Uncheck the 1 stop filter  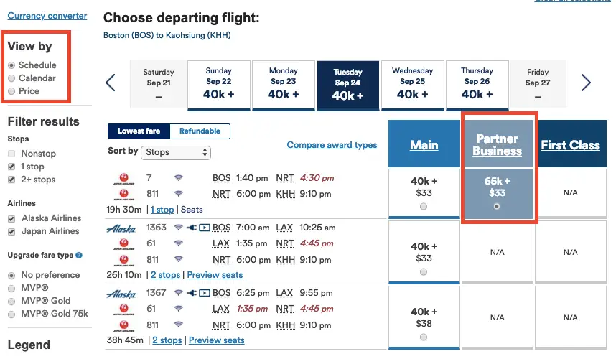[x=11, y=167]
